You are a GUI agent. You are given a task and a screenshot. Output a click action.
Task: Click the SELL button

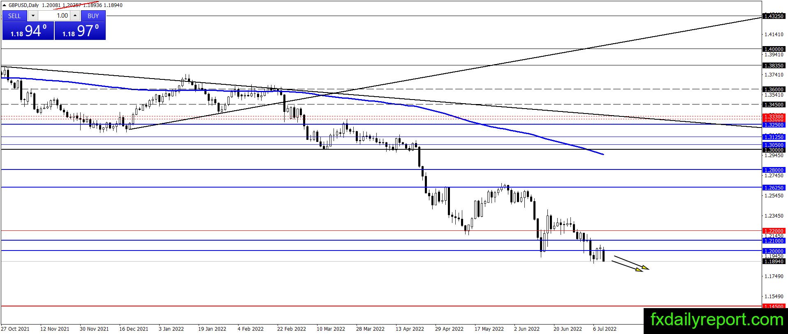click(14, 16)
